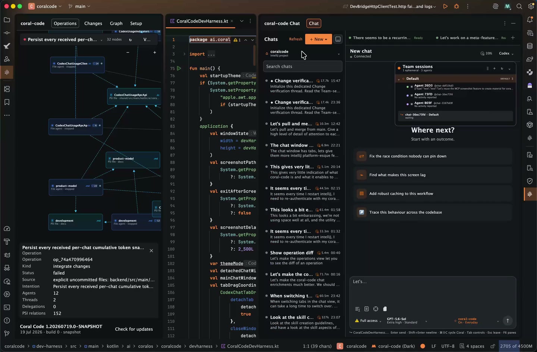Collapse the Default team session group
This screenshot has width=537, height=352.
click(399, 79)
